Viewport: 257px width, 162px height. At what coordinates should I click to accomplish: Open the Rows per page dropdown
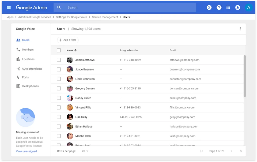click(x=85, y=151)
